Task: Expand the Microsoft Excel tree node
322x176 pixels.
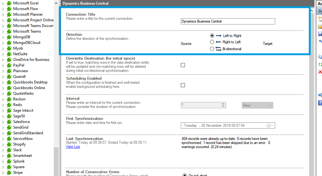Action: (3, 3)
